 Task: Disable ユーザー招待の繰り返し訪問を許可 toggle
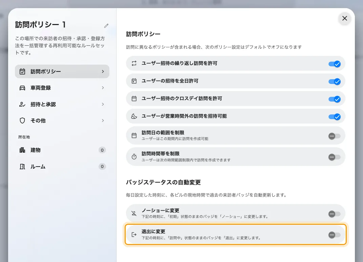[335, 64]
